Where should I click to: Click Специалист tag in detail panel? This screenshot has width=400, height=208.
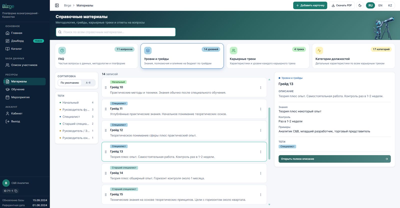[287, 147]
